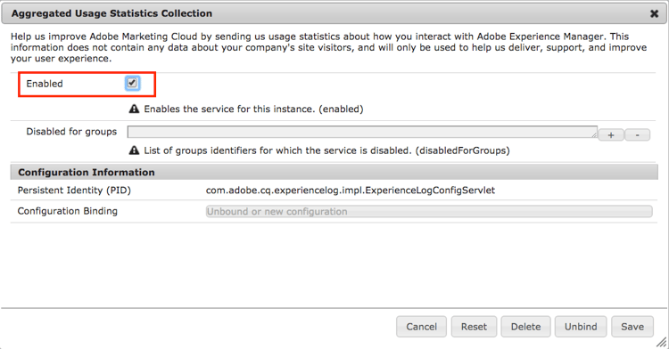Screen dimensions: 669x349
Task: Click warning icon beside List of groups
Action: (134, 150)
